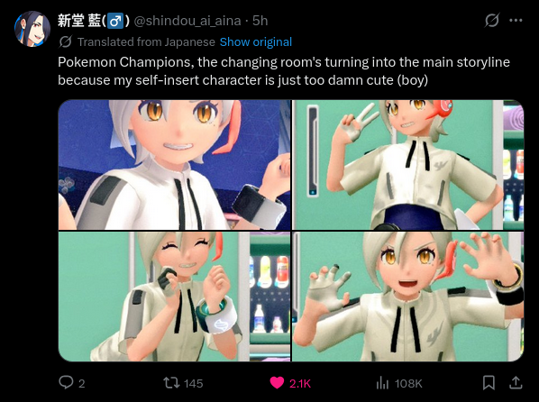This screenshot has width=539, height=402.
Task: Open bottom-right claw pose character image
Action: click(x=408, y=297)
